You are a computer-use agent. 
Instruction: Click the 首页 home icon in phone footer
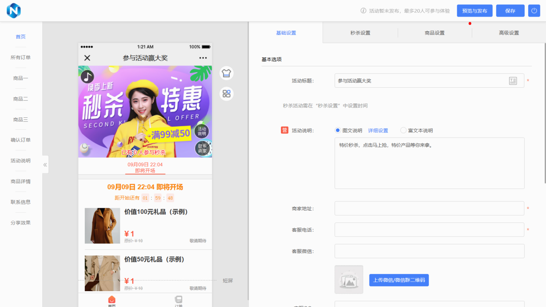[112, 300]
